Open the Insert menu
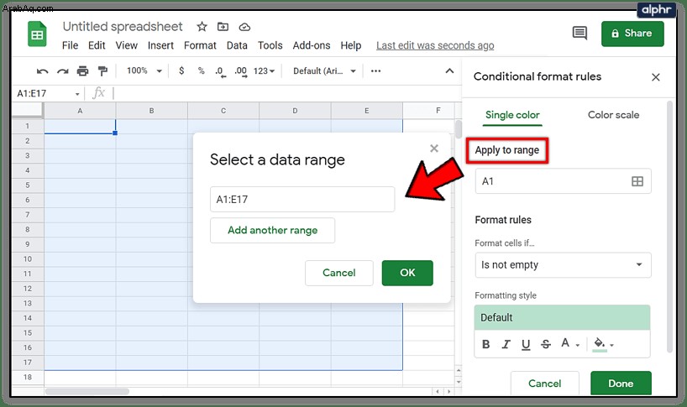This screenshot has height=407, width=687. [x=160, y=45]
